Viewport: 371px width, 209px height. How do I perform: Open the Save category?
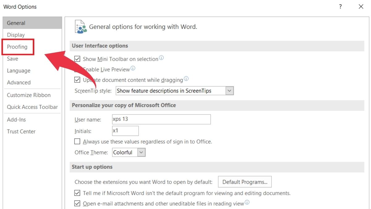pyautogui.click(x=32, y=59)
